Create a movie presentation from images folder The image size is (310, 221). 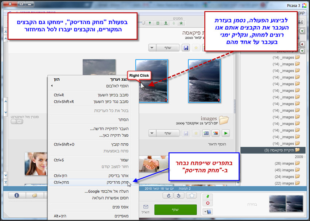coord(206,133)
